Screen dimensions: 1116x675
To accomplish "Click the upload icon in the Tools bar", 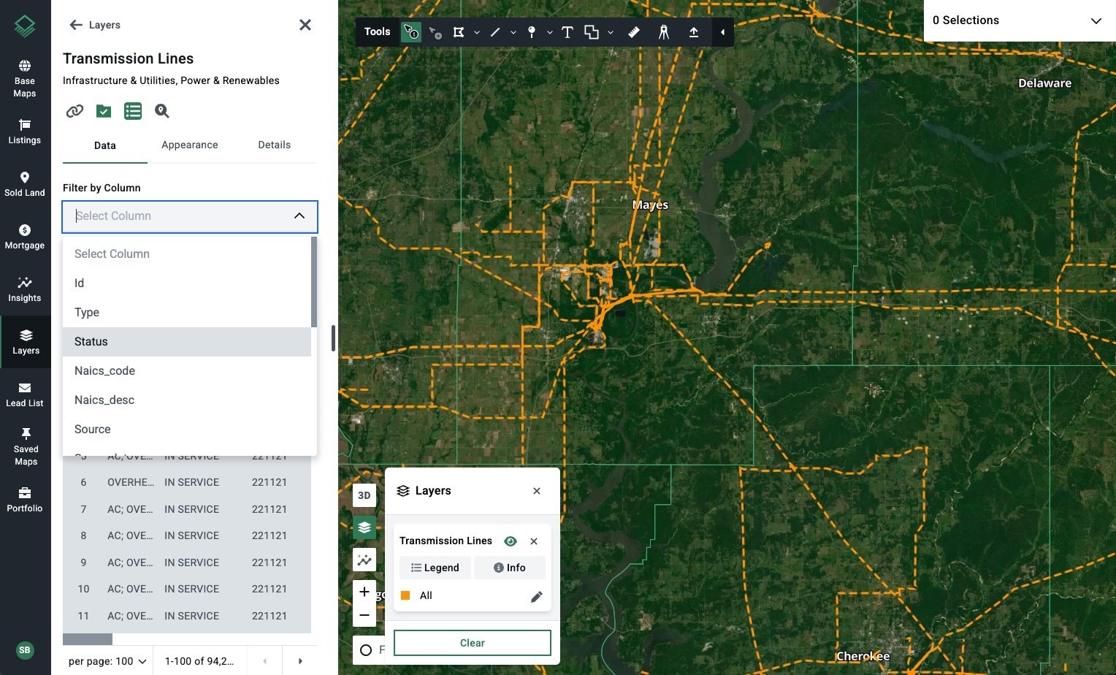I will (694, 31).
